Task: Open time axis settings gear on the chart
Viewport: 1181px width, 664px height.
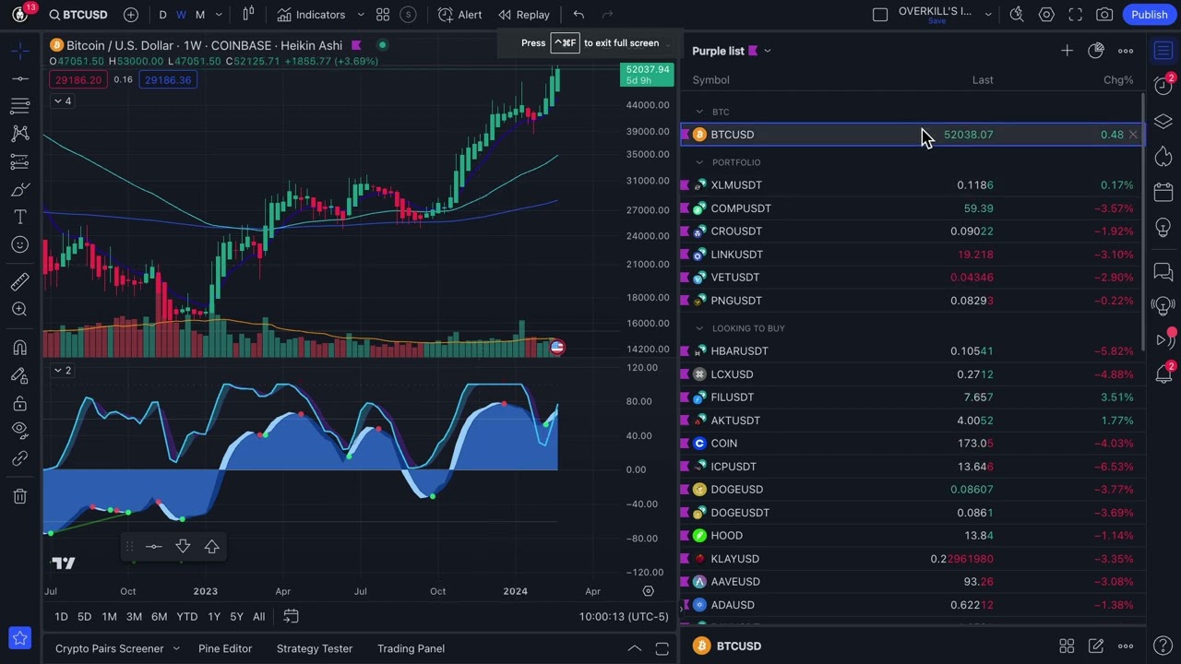Action: pyautogui.click(x=648, y=591)
